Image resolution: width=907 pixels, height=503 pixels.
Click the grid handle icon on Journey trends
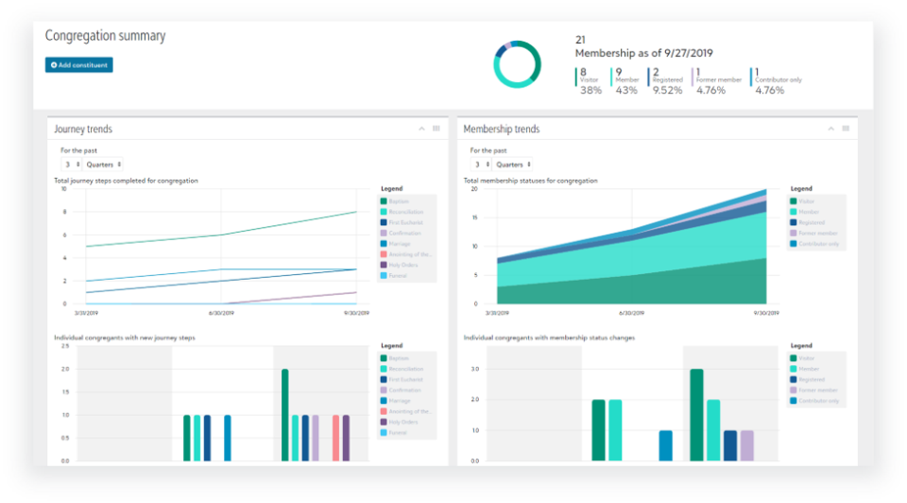(x=436, y=129)
